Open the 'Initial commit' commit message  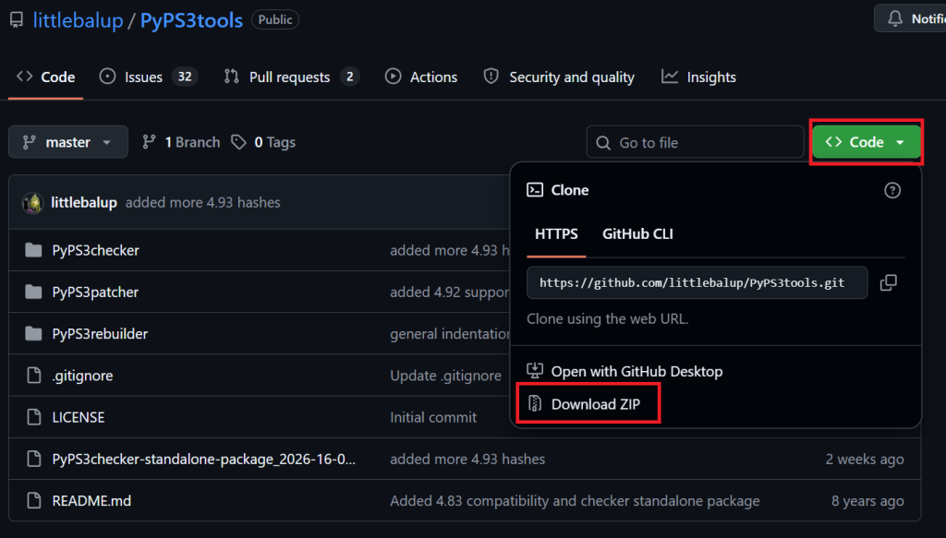coord(433,417)
